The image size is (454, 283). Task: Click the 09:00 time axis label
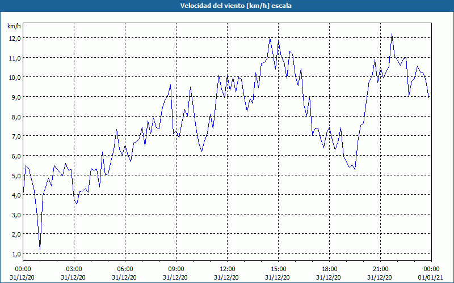[176, 269]
